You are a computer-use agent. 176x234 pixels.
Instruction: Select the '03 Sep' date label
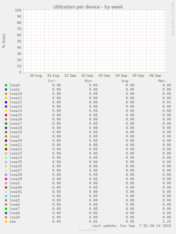(104, 76)
